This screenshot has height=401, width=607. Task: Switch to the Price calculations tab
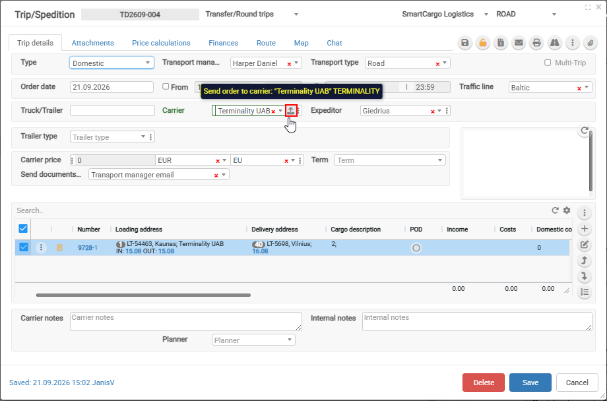[161, 43]
